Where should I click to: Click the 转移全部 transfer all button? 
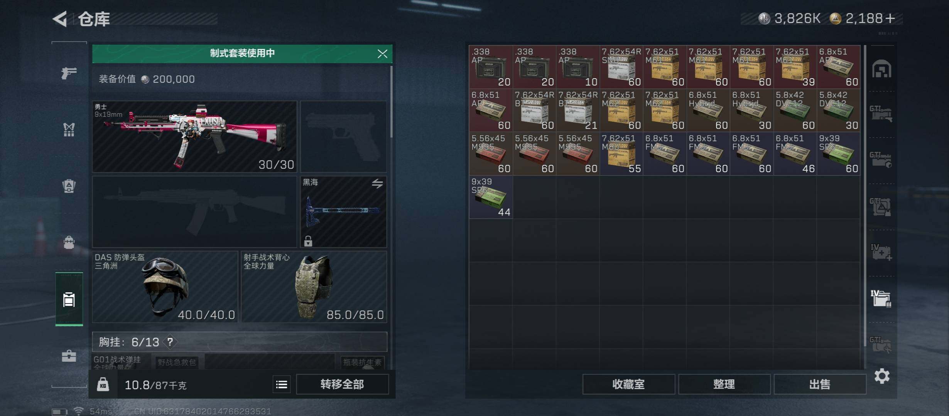pos(342,384)
